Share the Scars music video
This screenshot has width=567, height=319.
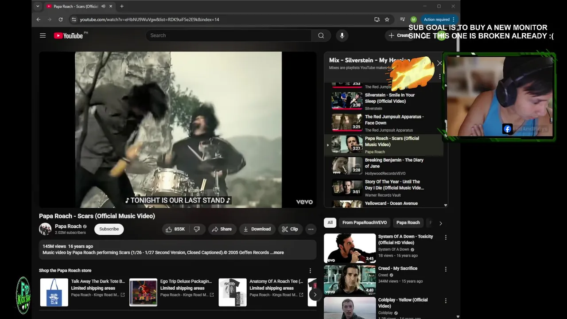click(221, 229)
